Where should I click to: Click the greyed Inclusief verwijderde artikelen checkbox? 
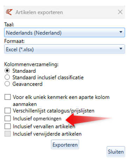coord(8,134)
